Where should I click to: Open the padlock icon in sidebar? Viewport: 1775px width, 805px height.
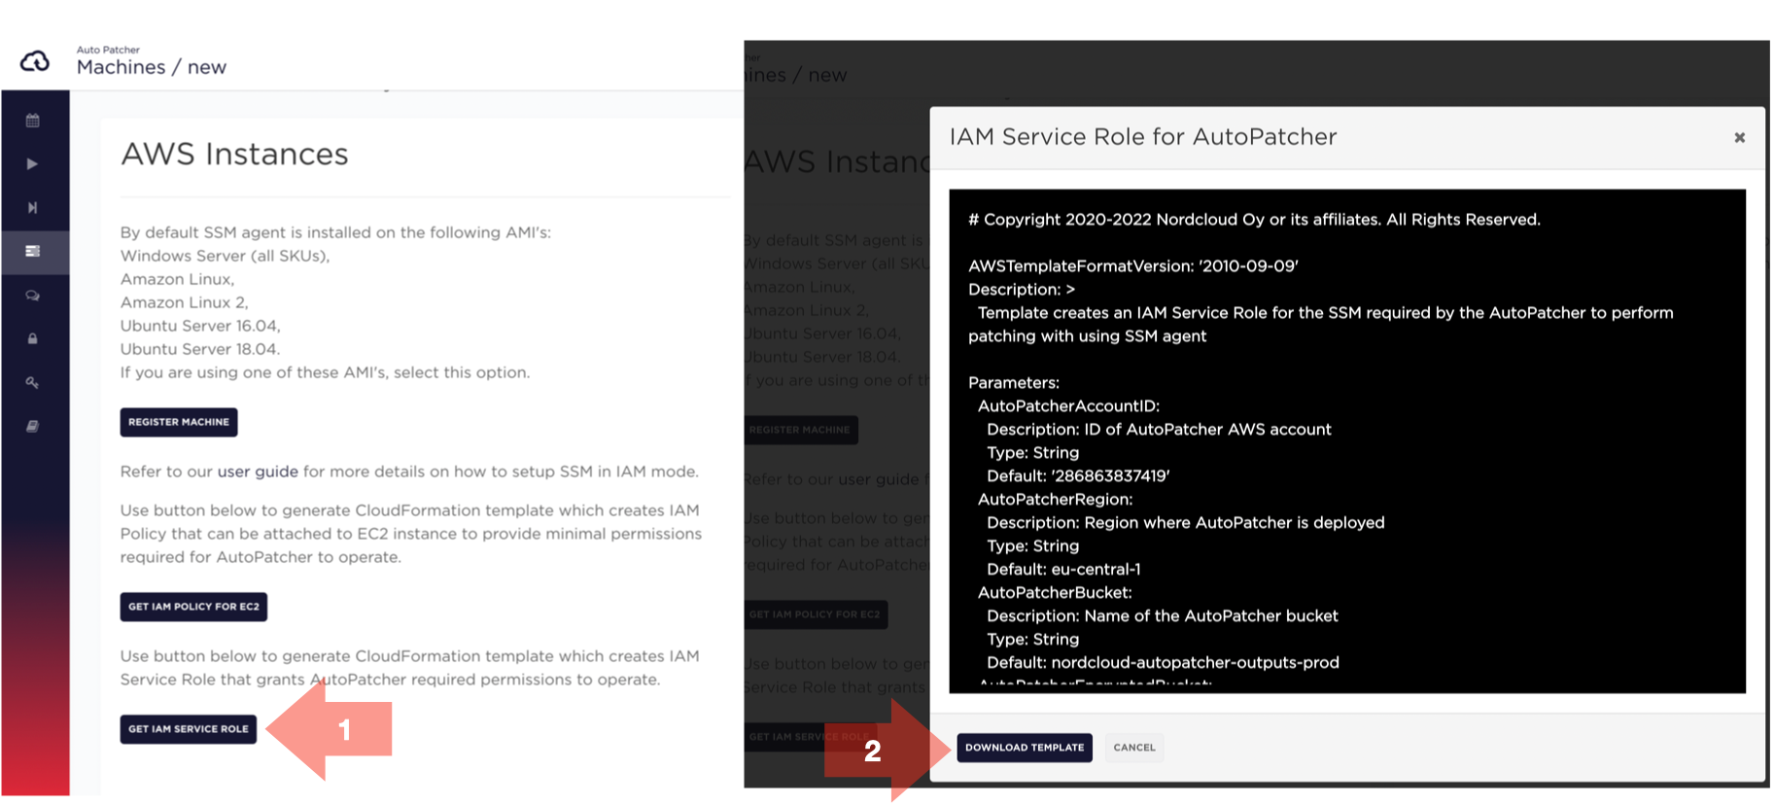[x=32, y=339]
